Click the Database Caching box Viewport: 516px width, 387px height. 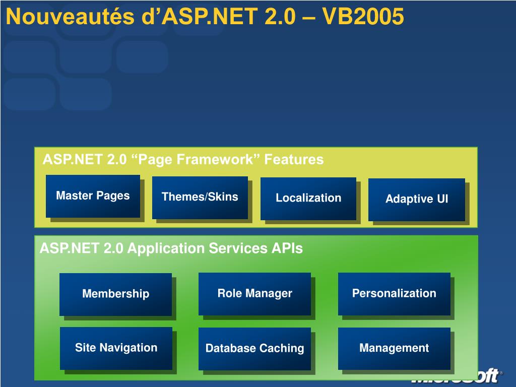[x=254, y=349]
